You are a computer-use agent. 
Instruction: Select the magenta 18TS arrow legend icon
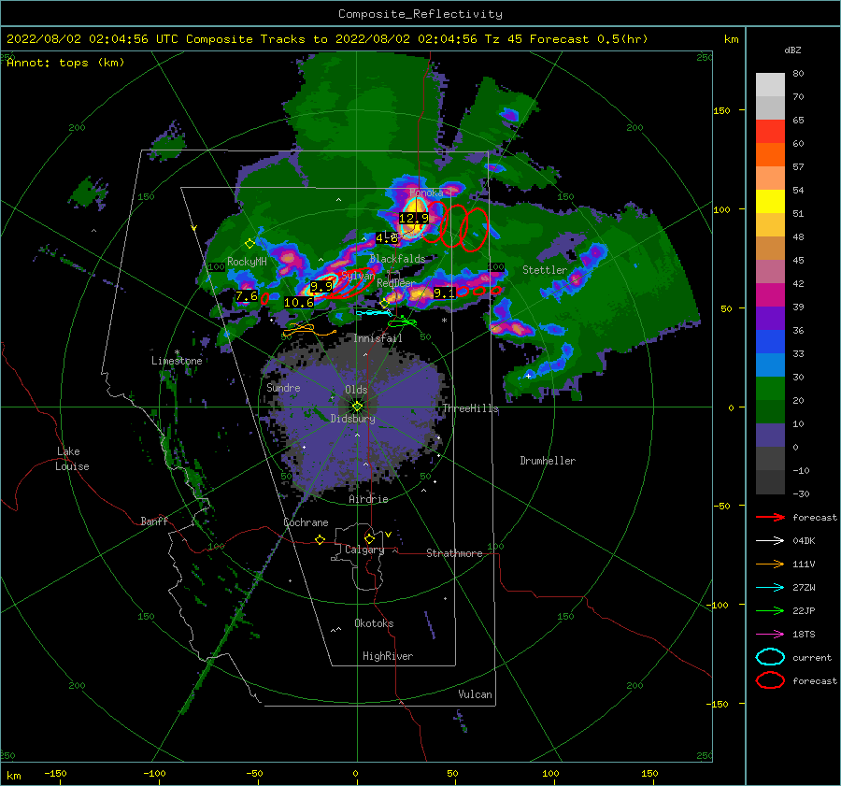coord(770,635)
